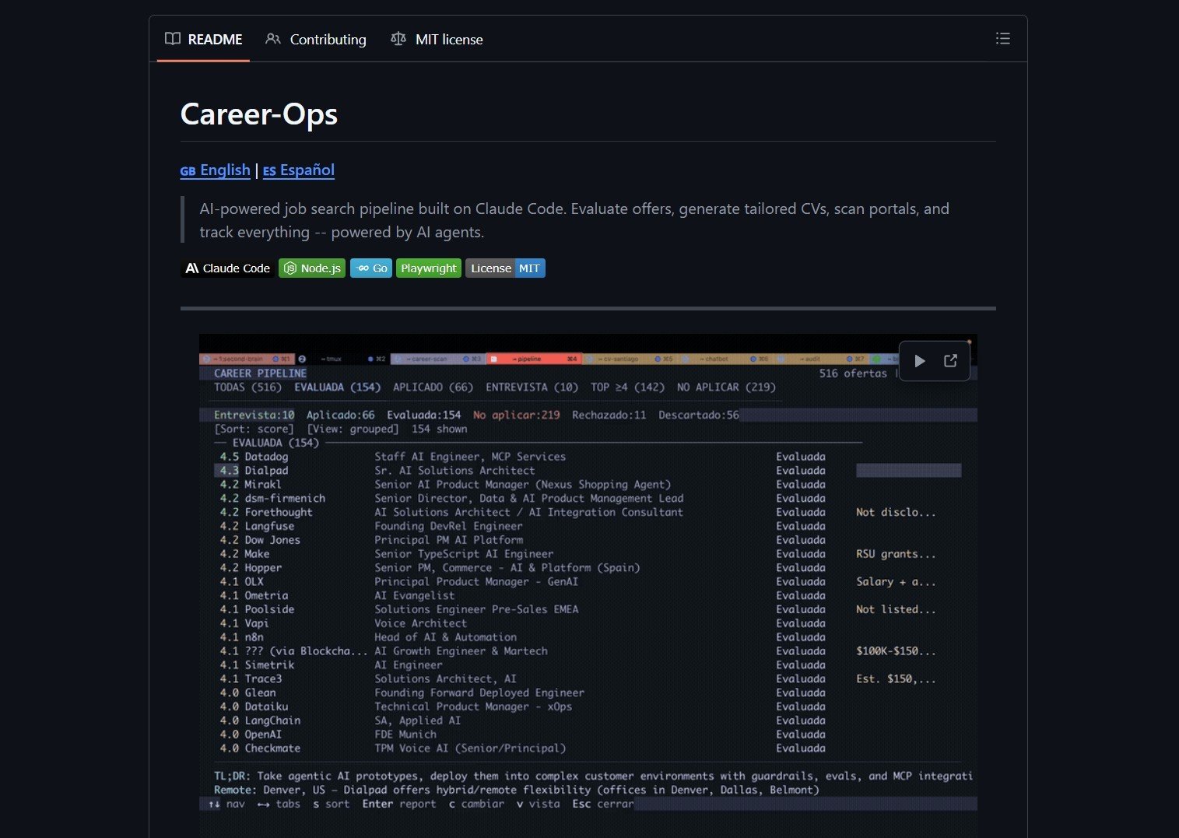The width and height of the screenshot is (1179, 838).
Task: Open the README outline list
Action: tap(1003, 38)
